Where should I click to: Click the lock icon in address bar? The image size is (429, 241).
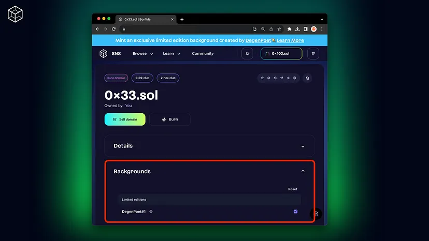pos(124,29)
